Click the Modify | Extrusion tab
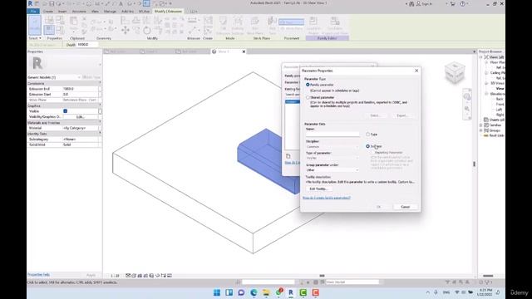Screen dimensions: 532x299 pyautogui.click(x=168, y=11)
